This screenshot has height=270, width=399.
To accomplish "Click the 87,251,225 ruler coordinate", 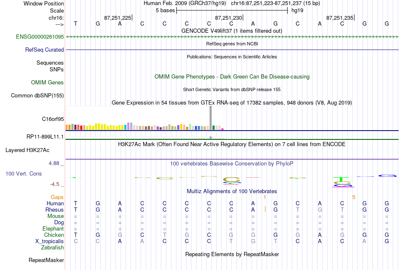I will coord(118,18).
